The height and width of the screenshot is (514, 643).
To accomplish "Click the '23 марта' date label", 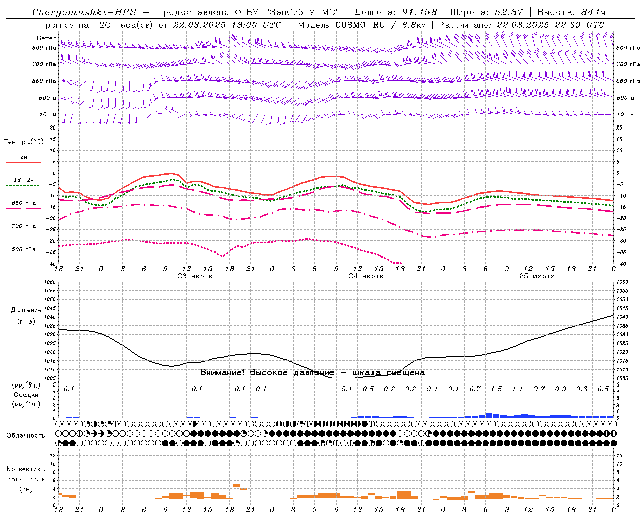I will (x=195, y=276).
